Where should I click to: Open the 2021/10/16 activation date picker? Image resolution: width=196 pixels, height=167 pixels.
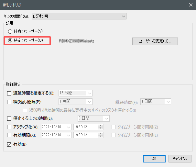[x=68, y=127]
